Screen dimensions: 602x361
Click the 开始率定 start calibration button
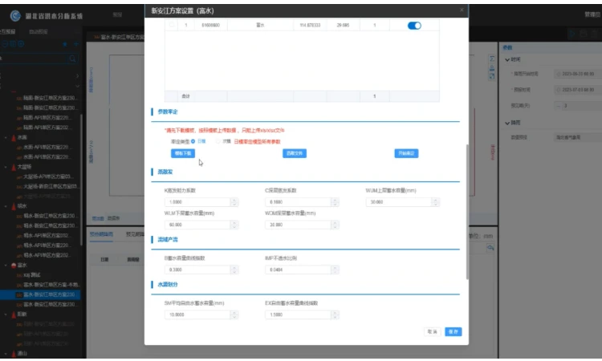tap(406, 152)
